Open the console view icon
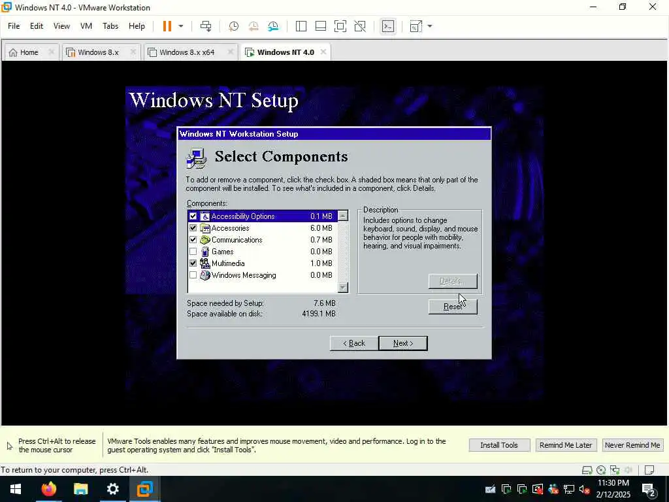Screen dimensions: 669x502 tap(387, 26)
